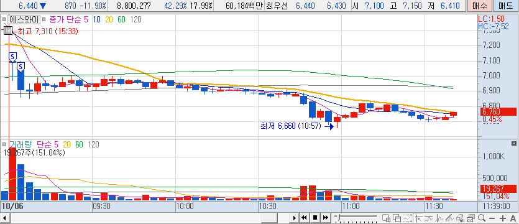
Task: Click the fast-forward playback button
Action: [x=326, y=218]
